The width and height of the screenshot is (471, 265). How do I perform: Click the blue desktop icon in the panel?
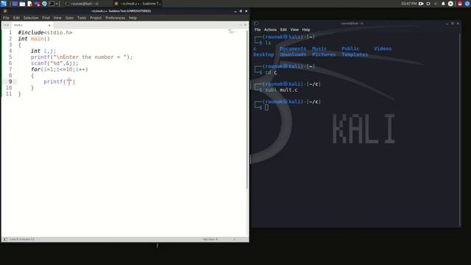[x=15, y=4]
